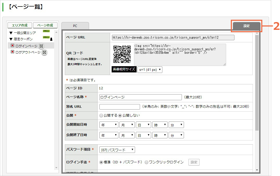Screen dimensions: 280x176
Task: Open the QR icon beside ログインページ
Action: coord(41,46)
